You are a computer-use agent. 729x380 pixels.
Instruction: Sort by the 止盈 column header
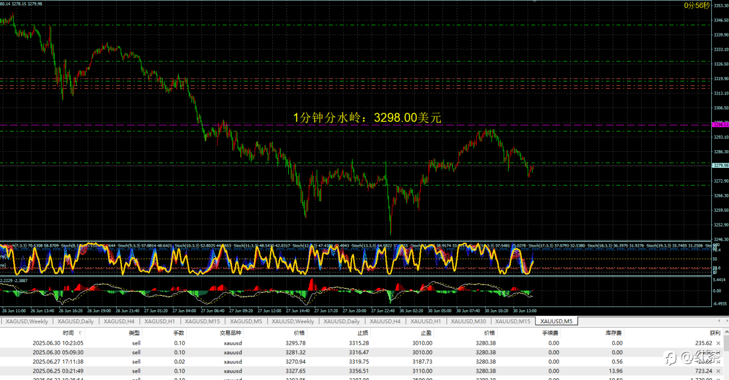(x=426, y=333)
